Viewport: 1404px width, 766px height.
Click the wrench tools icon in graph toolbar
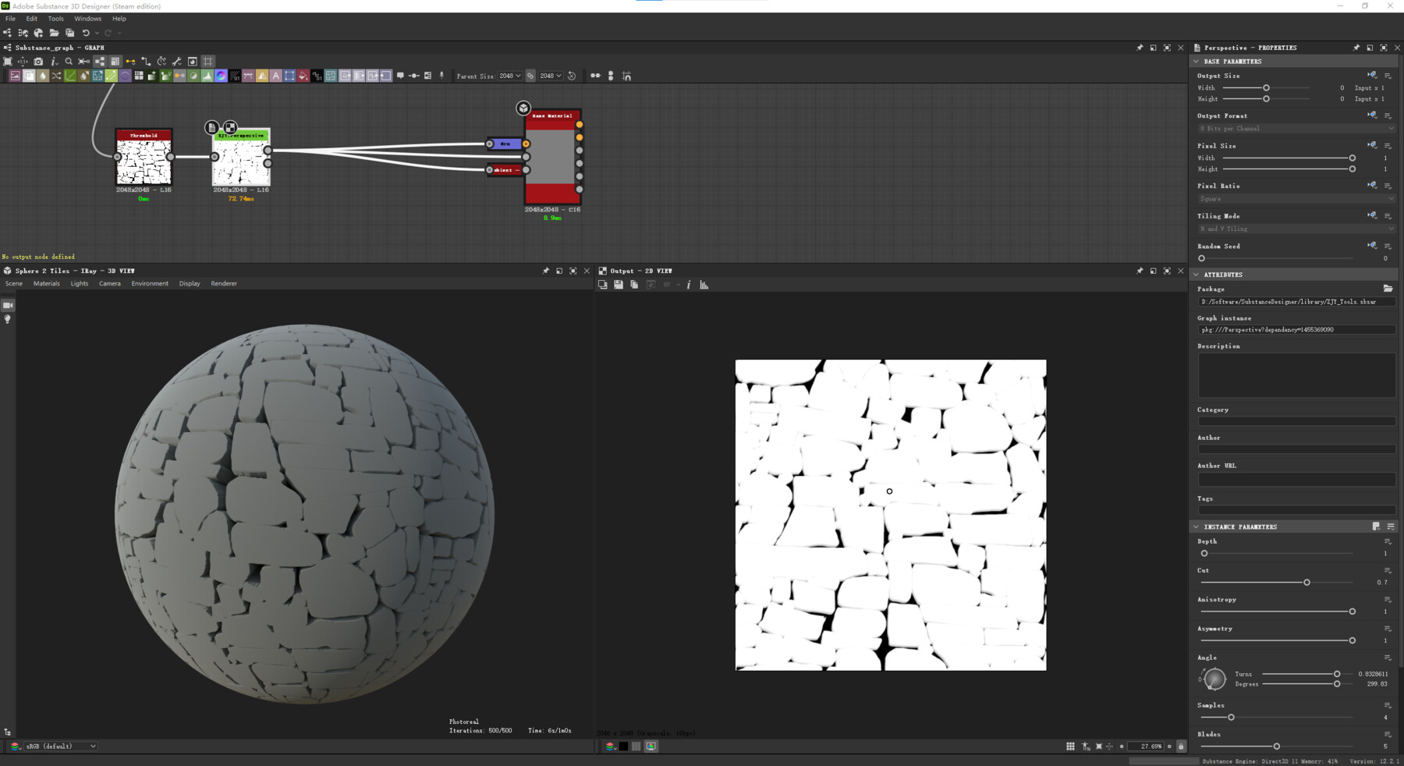click(175, 61)
